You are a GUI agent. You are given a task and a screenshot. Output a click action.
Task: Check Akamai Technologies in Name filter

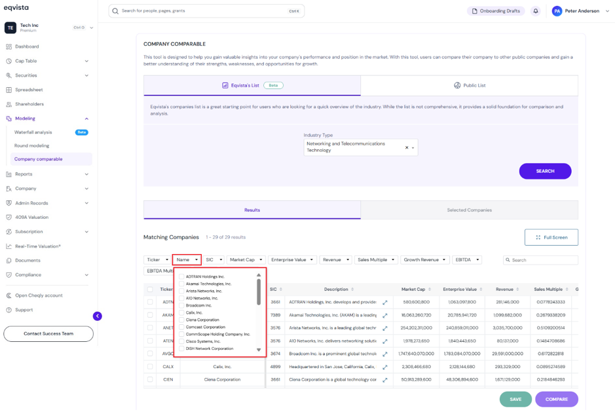pos(181,284)
